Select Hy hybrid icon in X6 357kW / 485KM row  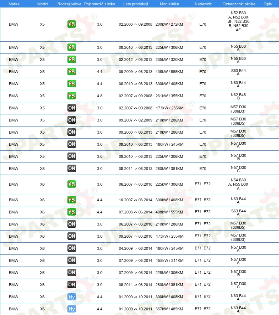pos(72,309)
